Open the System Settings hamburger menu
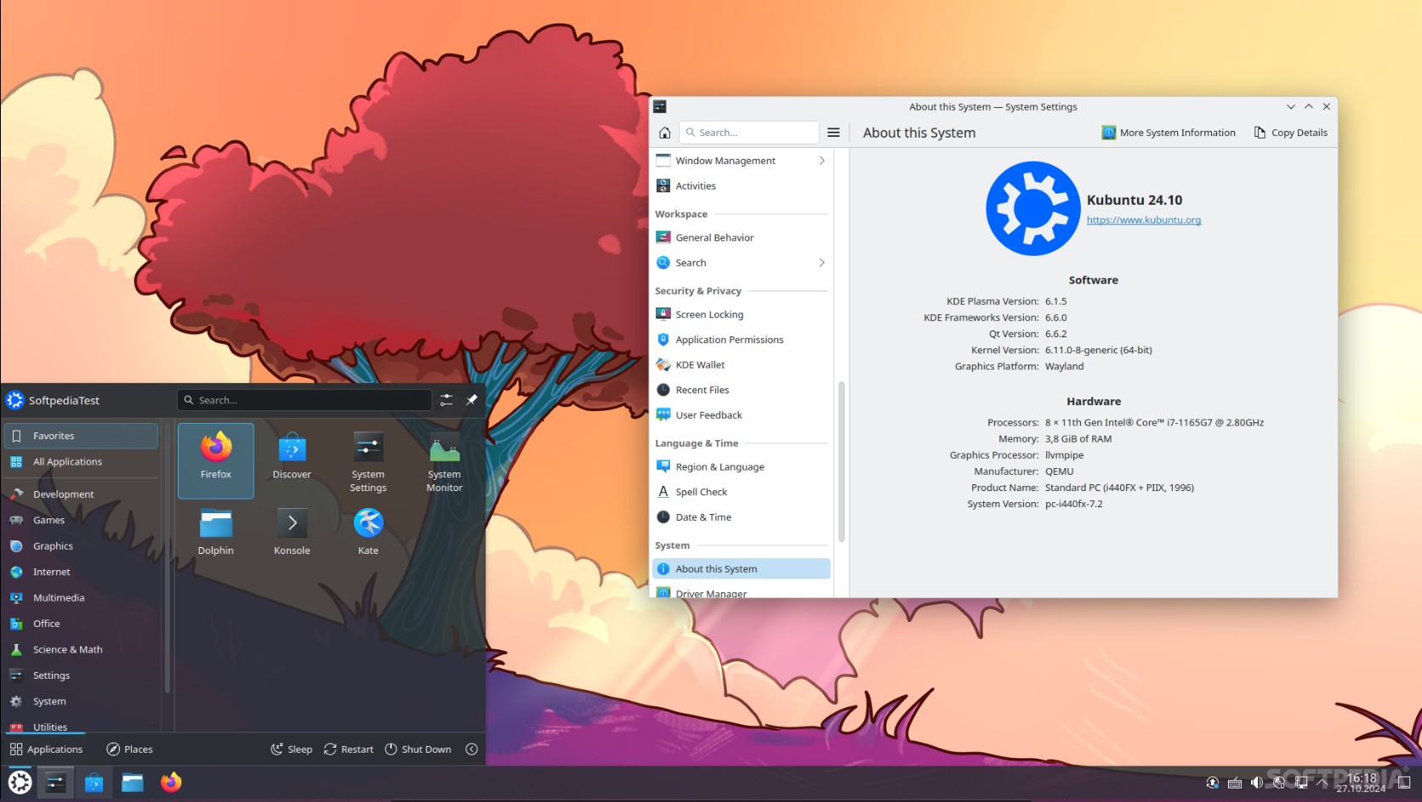 [x=833, y=133]
